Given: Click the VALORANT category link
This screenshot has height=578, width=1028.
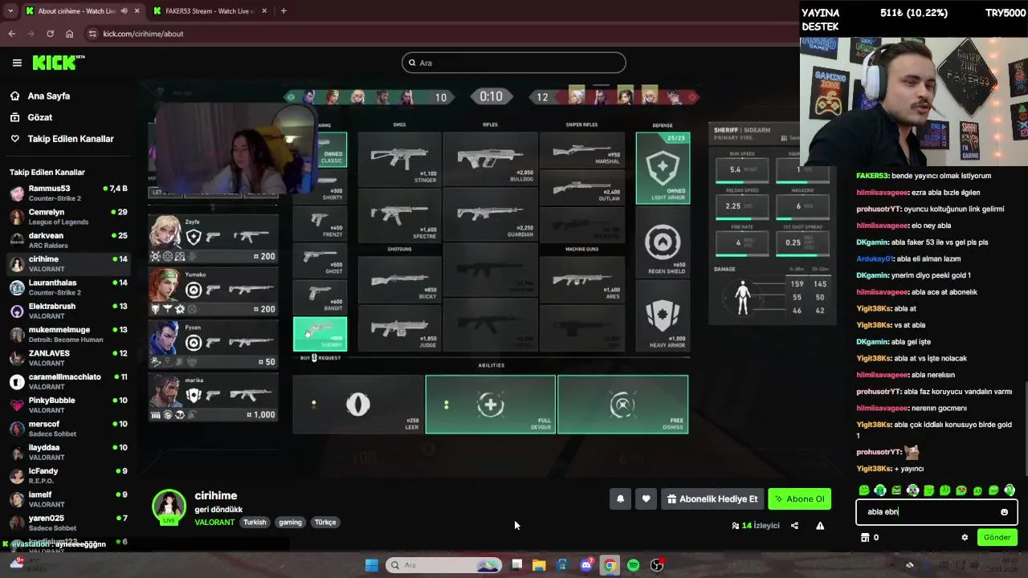Looking at the screenshot, I should click(x=214, y=522).
